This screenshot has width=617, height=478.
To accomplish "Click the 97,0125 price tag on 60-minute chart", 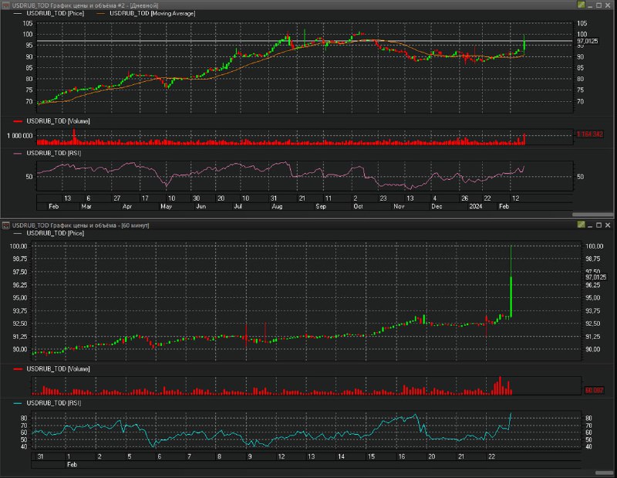I will point(595,277).
